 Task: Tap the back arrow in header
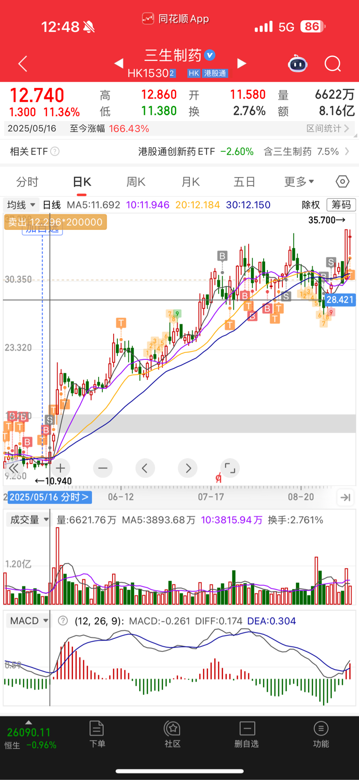22,64
